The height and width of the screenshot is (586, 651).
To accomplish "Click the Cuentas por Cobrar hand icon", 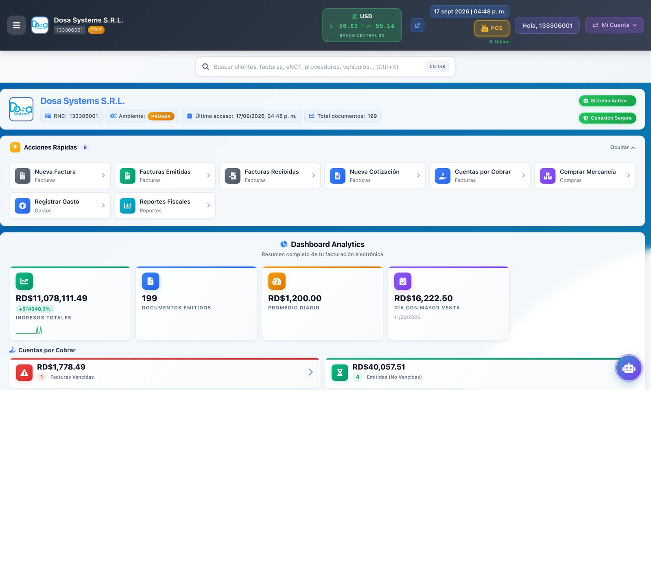I will coord(442,176).
